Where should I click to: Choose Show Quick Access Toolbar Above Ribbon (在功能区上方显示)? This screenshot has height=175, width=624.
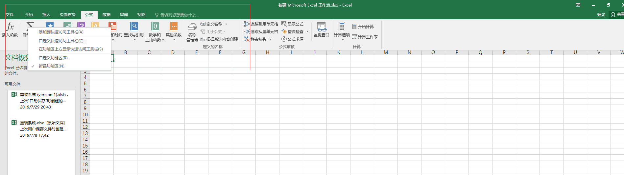[x=69, y=49]
